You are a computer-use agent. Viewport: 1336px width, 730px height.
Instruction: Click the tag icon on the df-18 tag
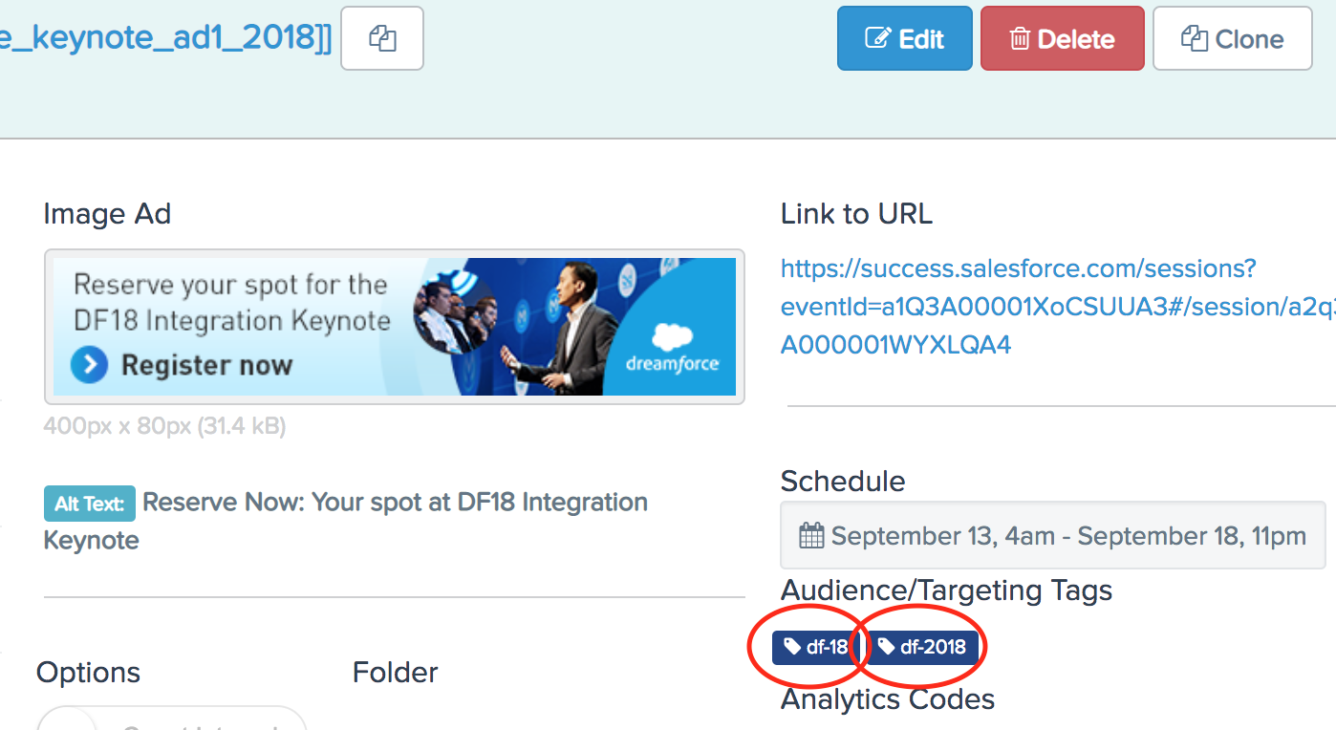click(x=792, y=647)
